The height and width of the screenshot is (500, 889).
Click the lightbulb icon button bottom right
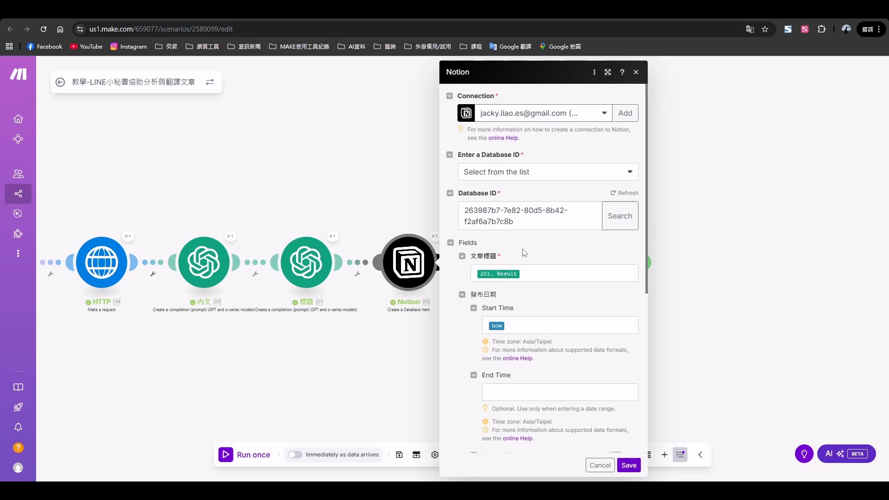804,454
